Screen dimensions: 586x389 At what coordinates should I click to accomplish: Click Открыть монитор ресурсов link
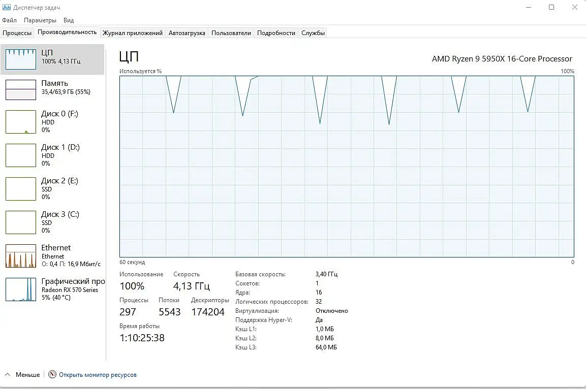coord(98,374)
